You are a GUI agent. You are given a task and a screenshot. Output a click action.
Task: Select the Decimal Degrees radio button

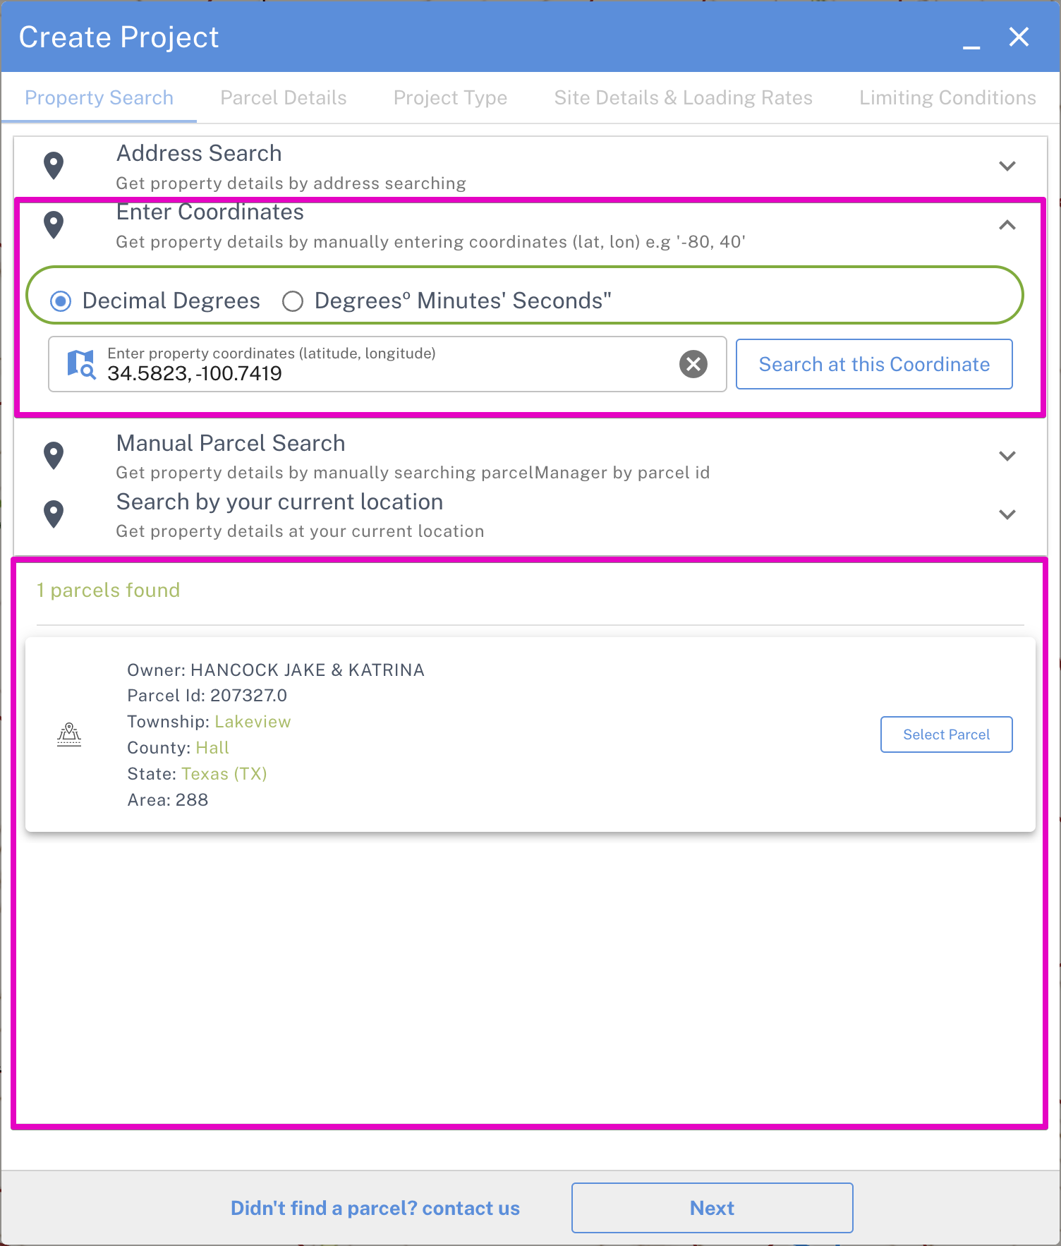[x=61, y=301]
